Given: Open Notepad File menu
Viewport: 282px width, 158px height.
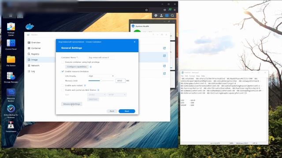Looking at the screenshot, I should (x=182, y=76).
